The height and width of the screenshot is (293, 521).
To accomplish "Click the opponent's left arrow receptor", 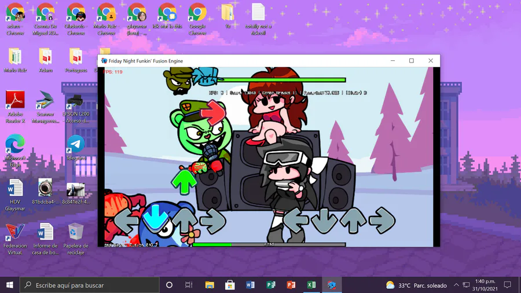I will (x=126, y=221).
